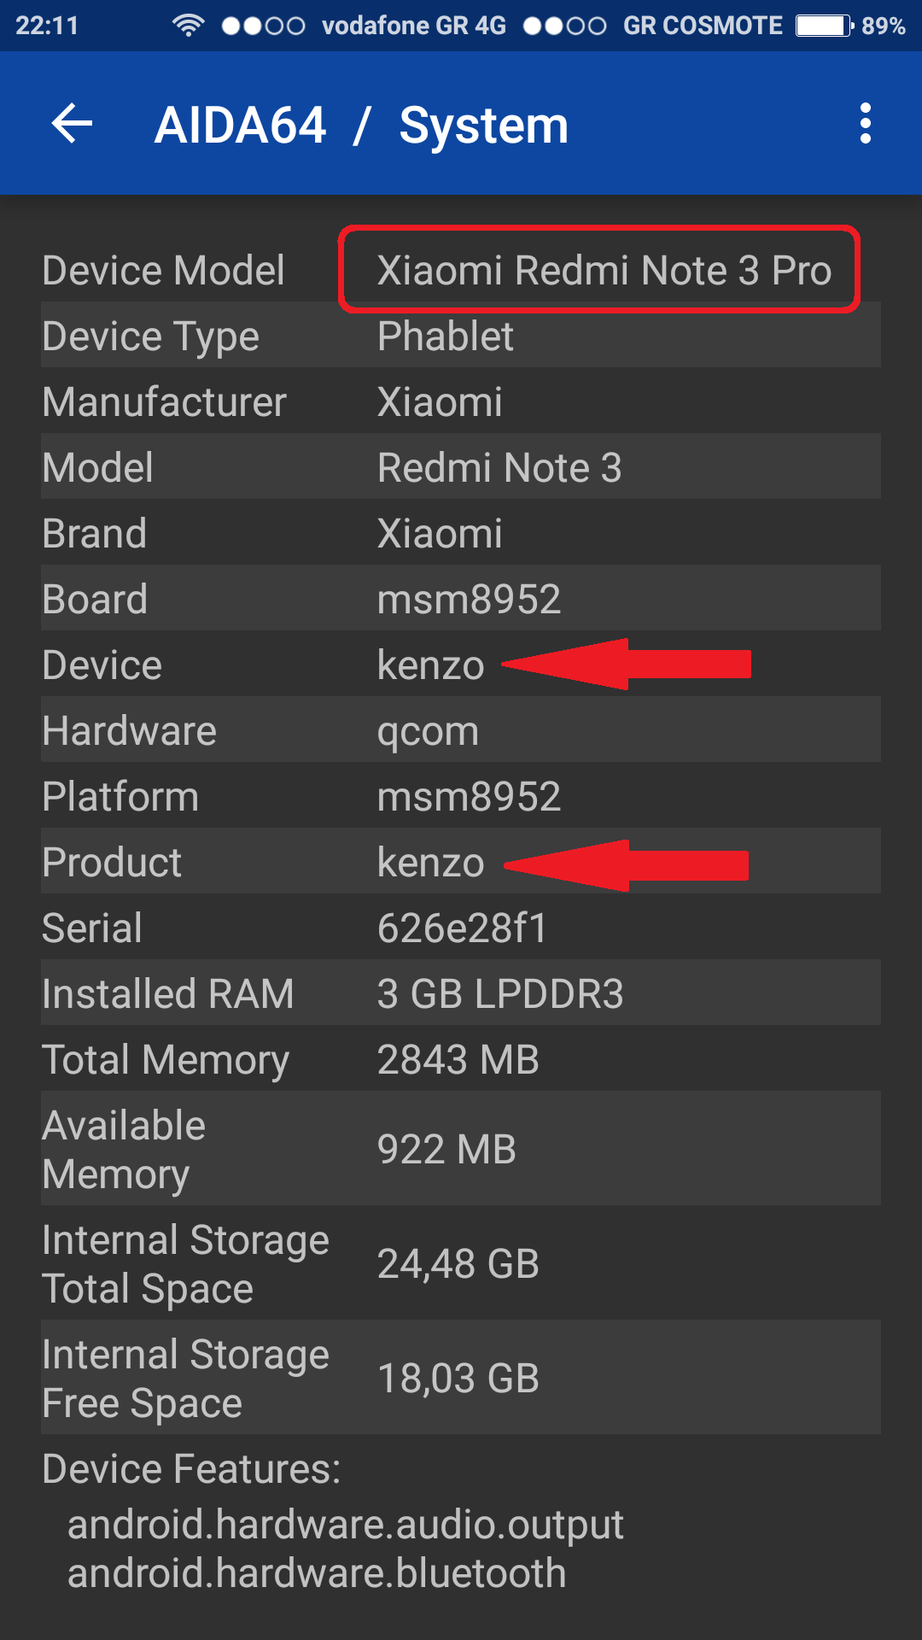Tap the Manufacturer Xiaomi row

click(461, 402)
